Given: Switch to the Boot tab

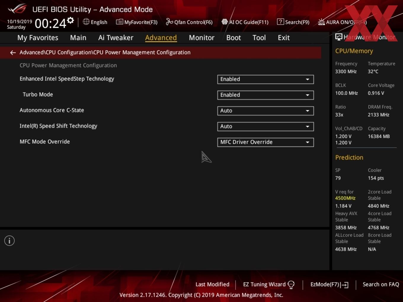Looking at the screenshot, I should [x=234, y=38].
